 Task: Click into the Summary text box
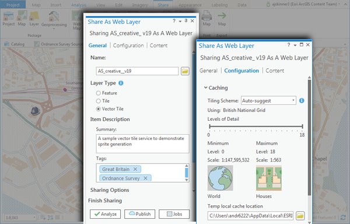point(142,143)
